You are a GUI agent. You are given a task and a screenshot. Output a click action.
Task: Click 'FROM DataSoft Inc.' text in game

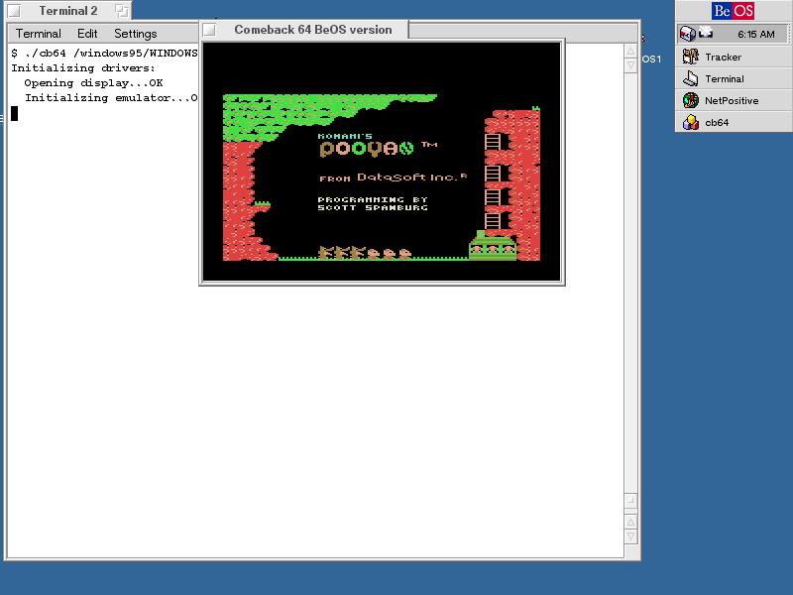tap(393, 178)
